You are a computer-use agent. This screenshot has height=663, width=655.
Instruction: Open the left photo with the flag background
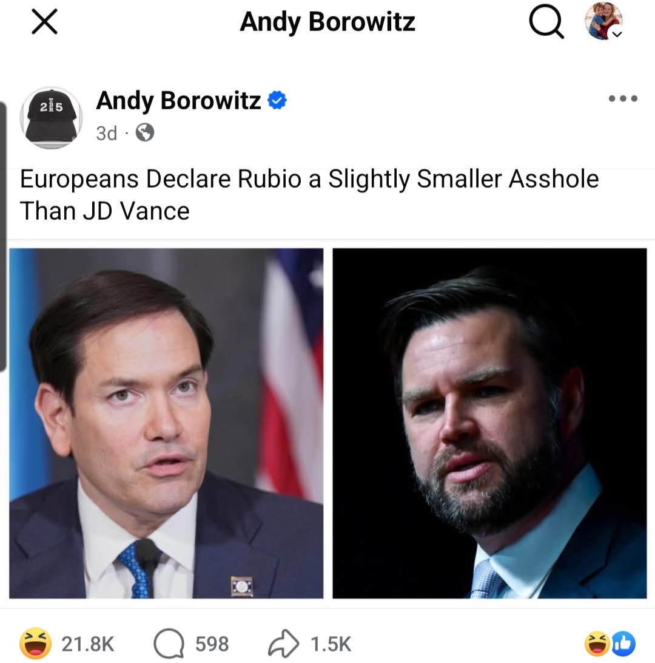166,423
